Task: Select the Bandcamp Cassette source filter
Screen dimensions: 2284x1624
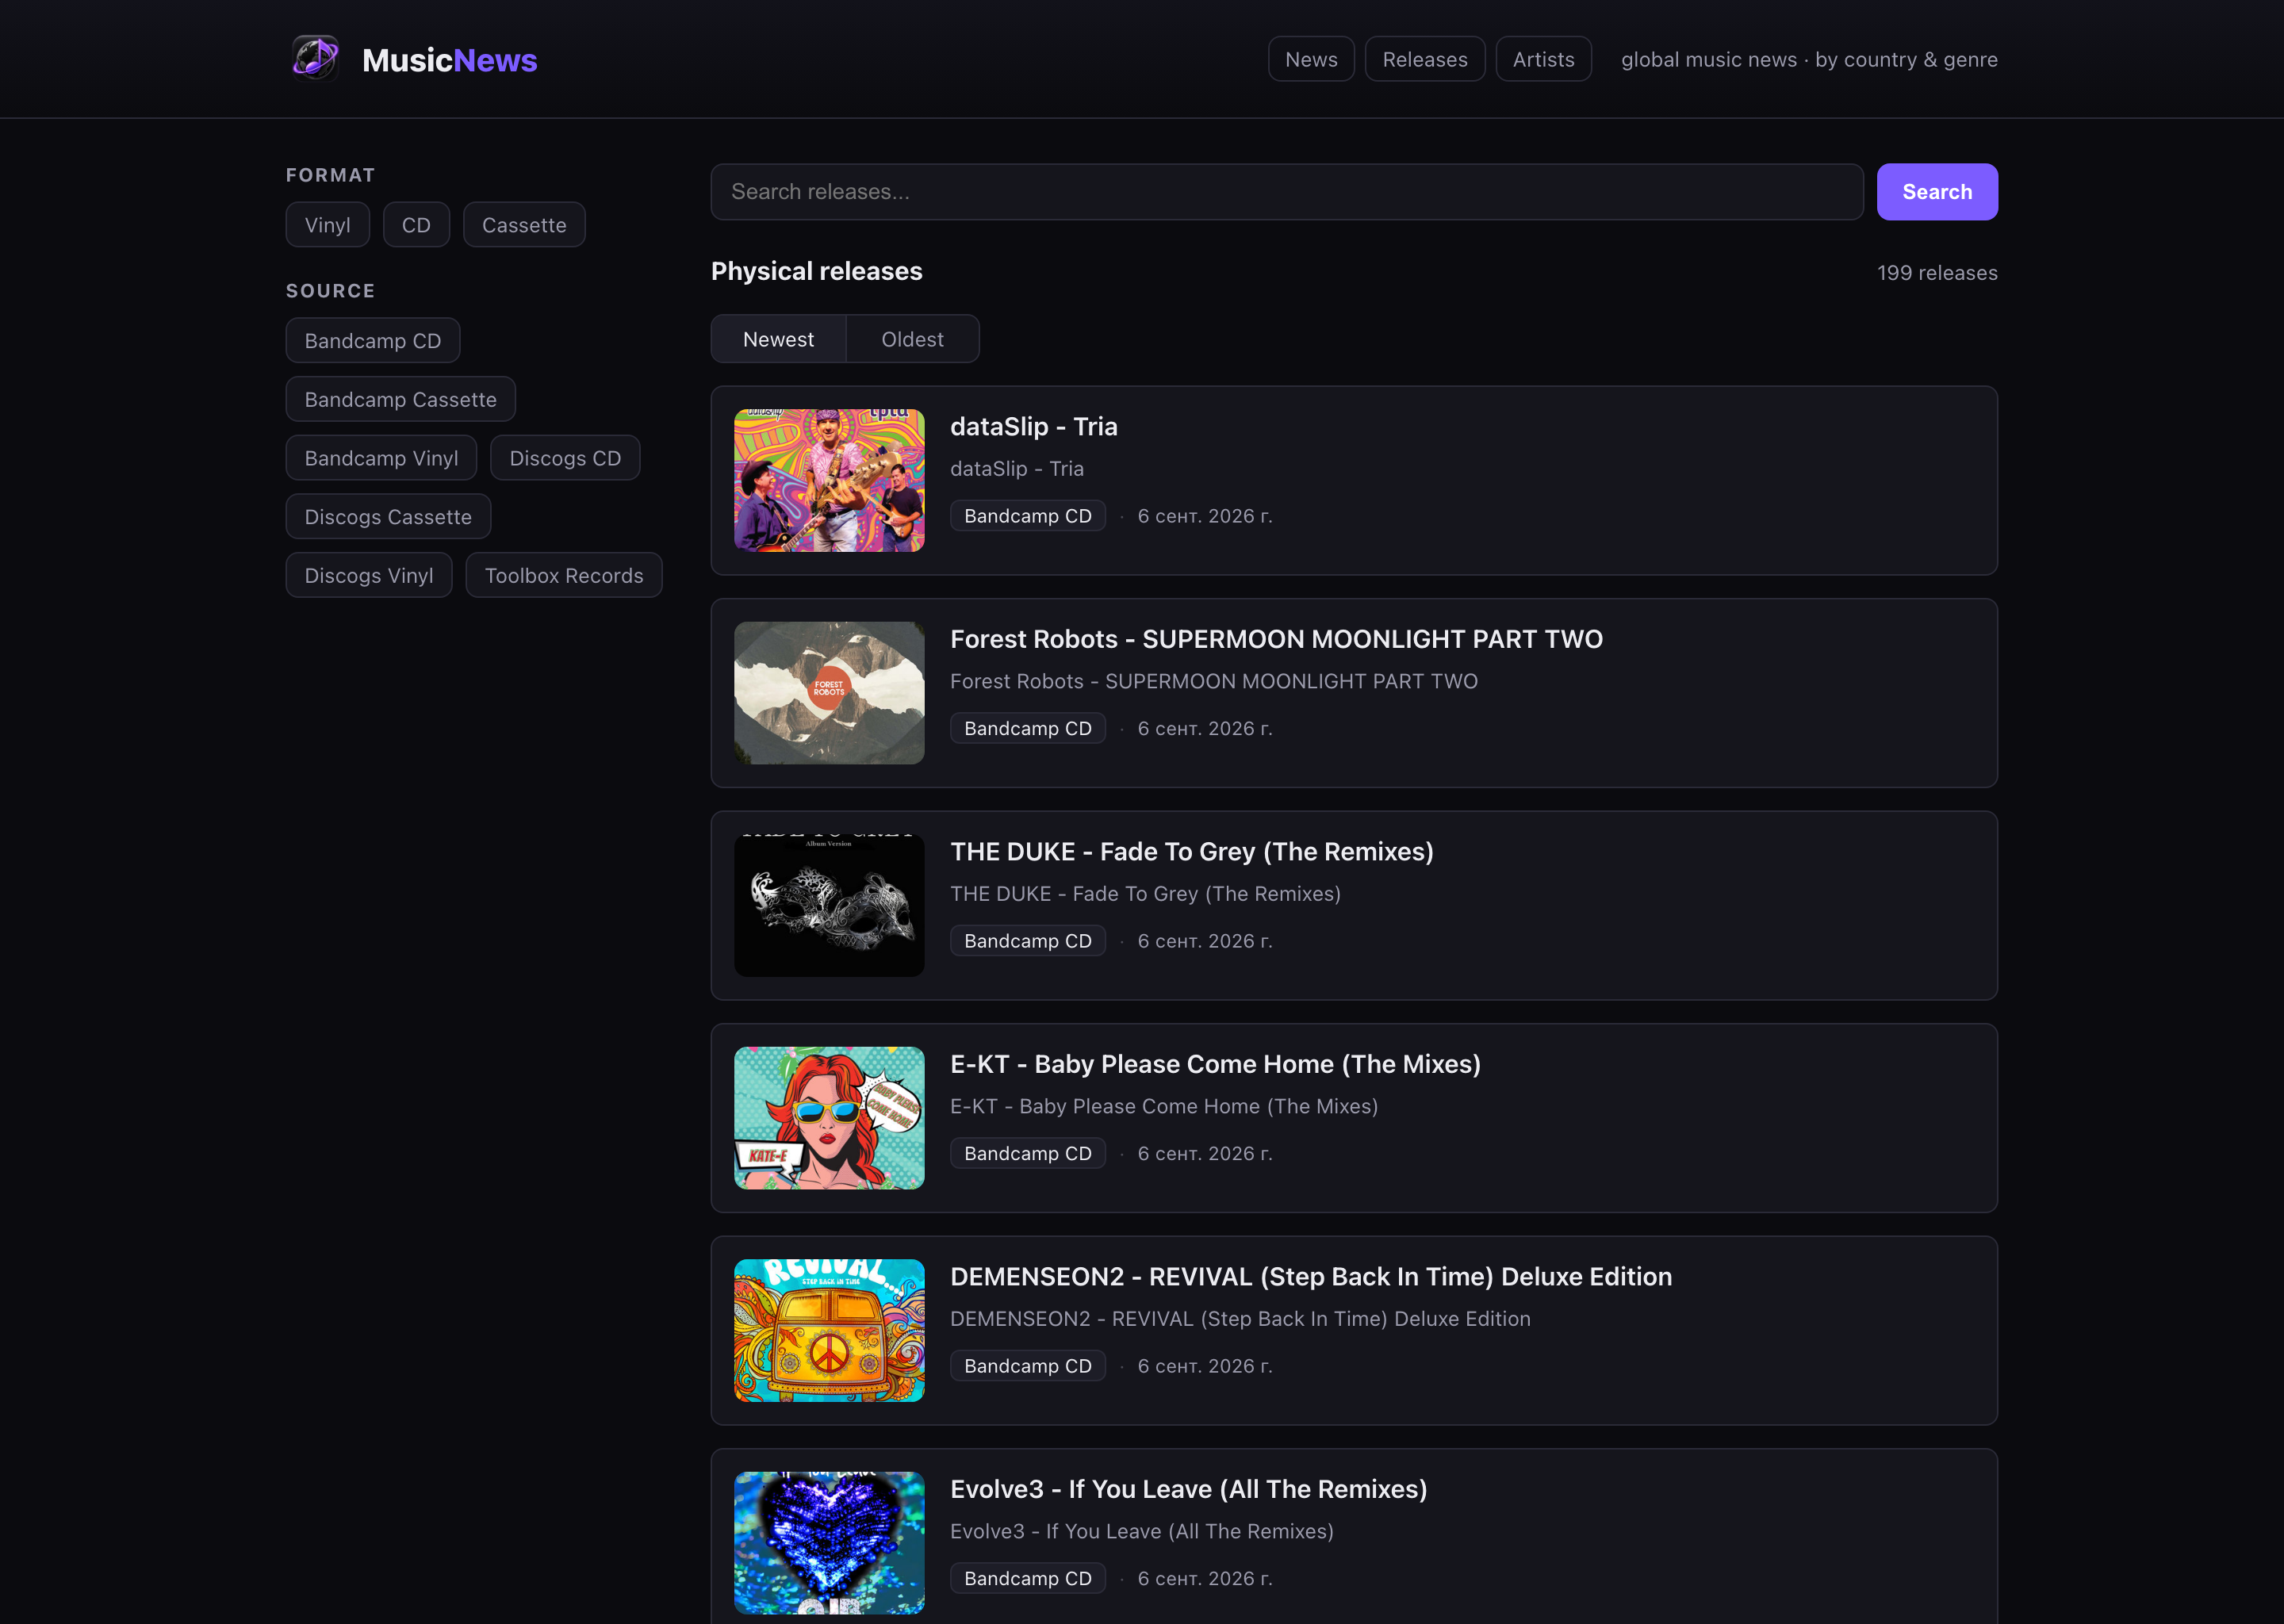Action: coord(400,399)
